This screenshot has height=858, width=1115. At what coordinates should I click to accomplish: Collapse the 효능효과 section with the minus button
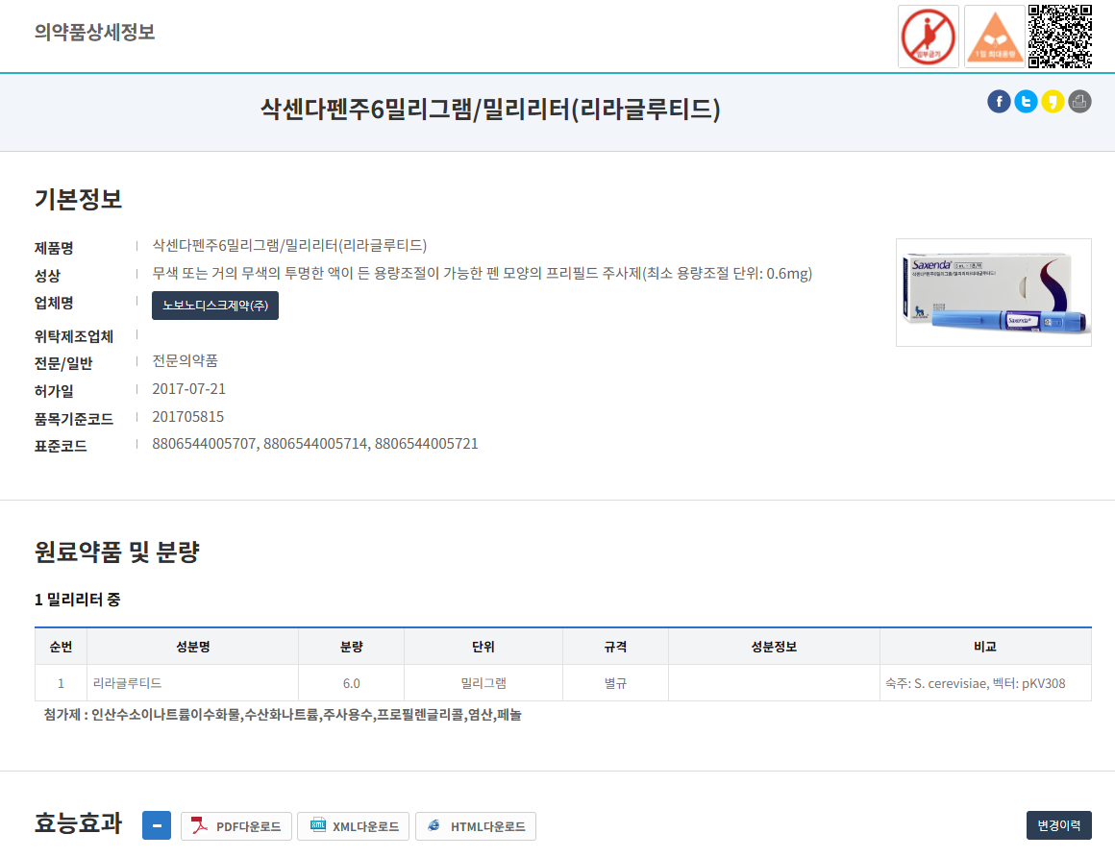tap(157, 825)
